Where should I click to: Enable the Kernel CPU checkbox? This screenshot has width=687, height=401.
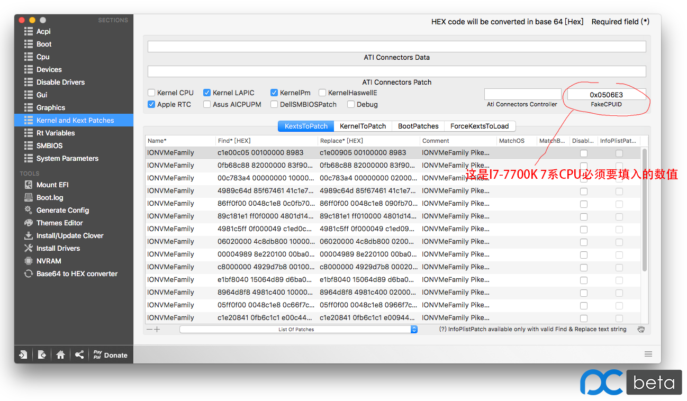(x=151, y=93)
